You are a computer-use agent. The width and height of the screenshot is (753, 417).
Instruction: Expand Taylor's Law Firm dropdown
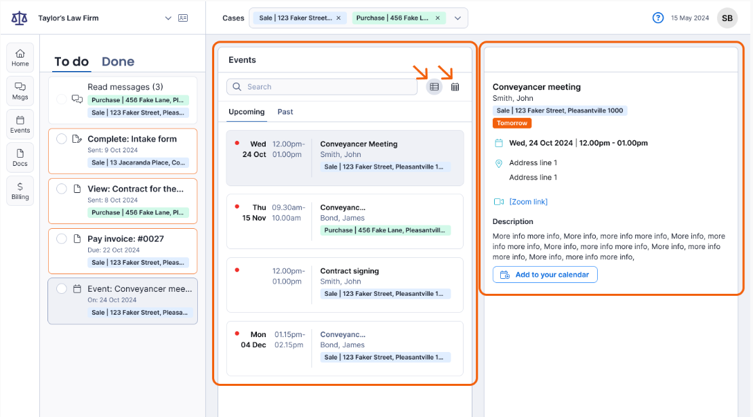168,18
